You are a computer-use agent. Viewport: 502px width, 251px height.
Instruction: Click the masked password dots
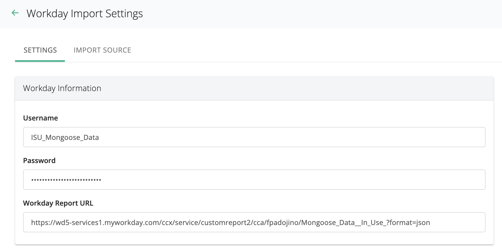tap(66, 180)
